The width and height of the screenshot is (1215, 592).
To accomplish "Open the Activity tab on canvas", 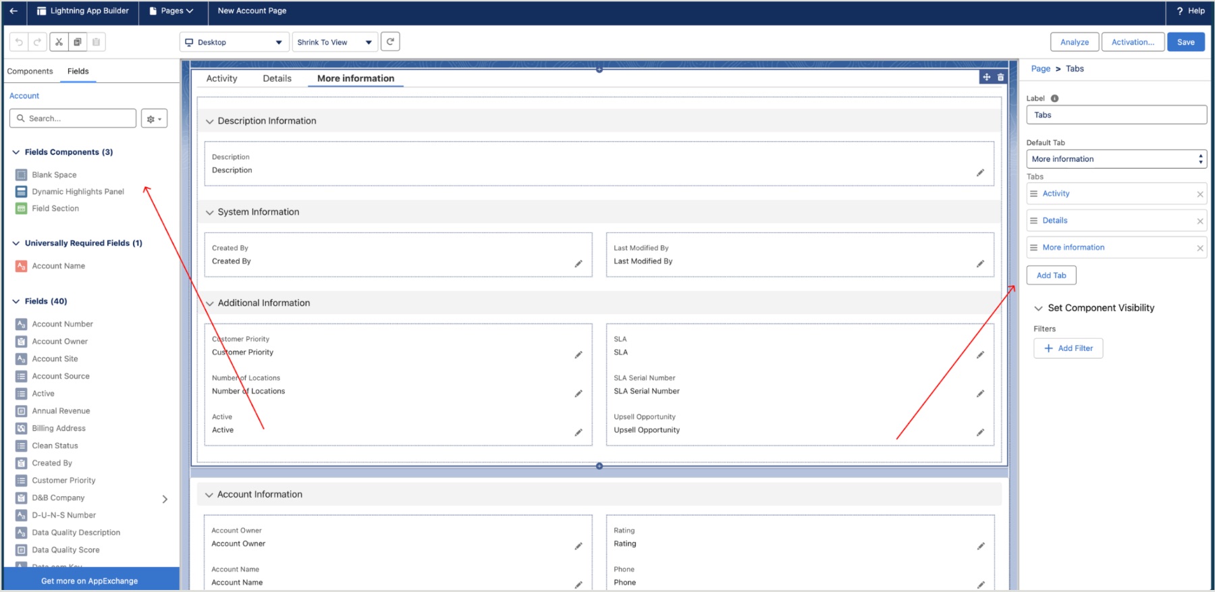I will [x=221, y=78].
